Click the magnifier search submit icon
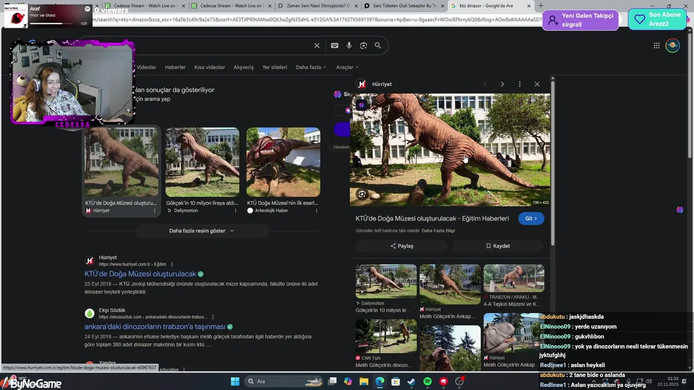694x390 pixels. 378,45
